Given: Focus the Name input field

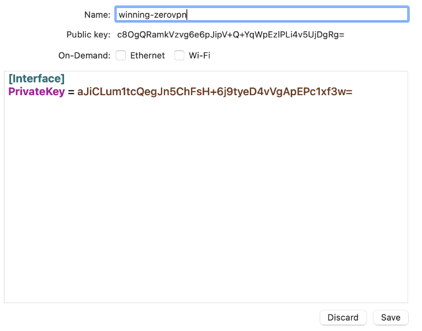Looking at the screenshot, I should click(x=262, y=14).
